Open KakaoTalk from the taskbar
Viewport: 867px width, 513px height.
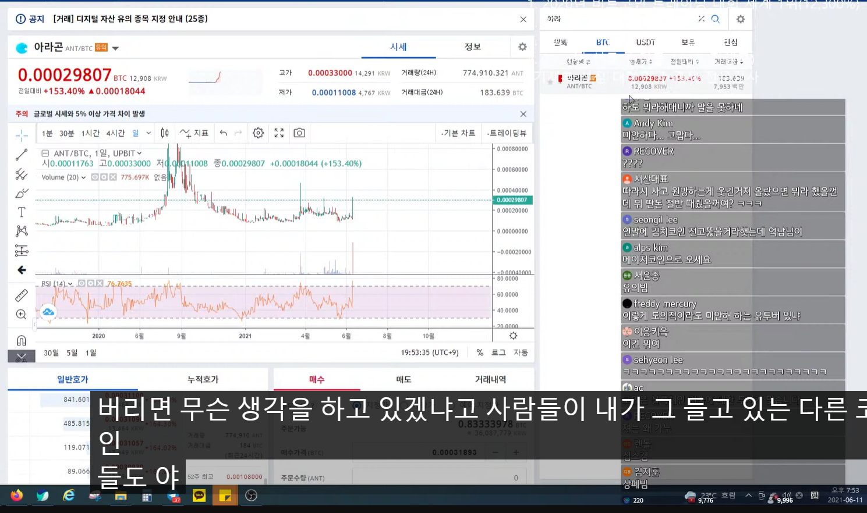[199, 496]
